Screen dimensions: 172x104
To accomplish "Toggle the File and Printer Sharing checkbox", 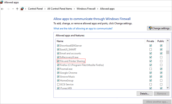I will 58,61.
